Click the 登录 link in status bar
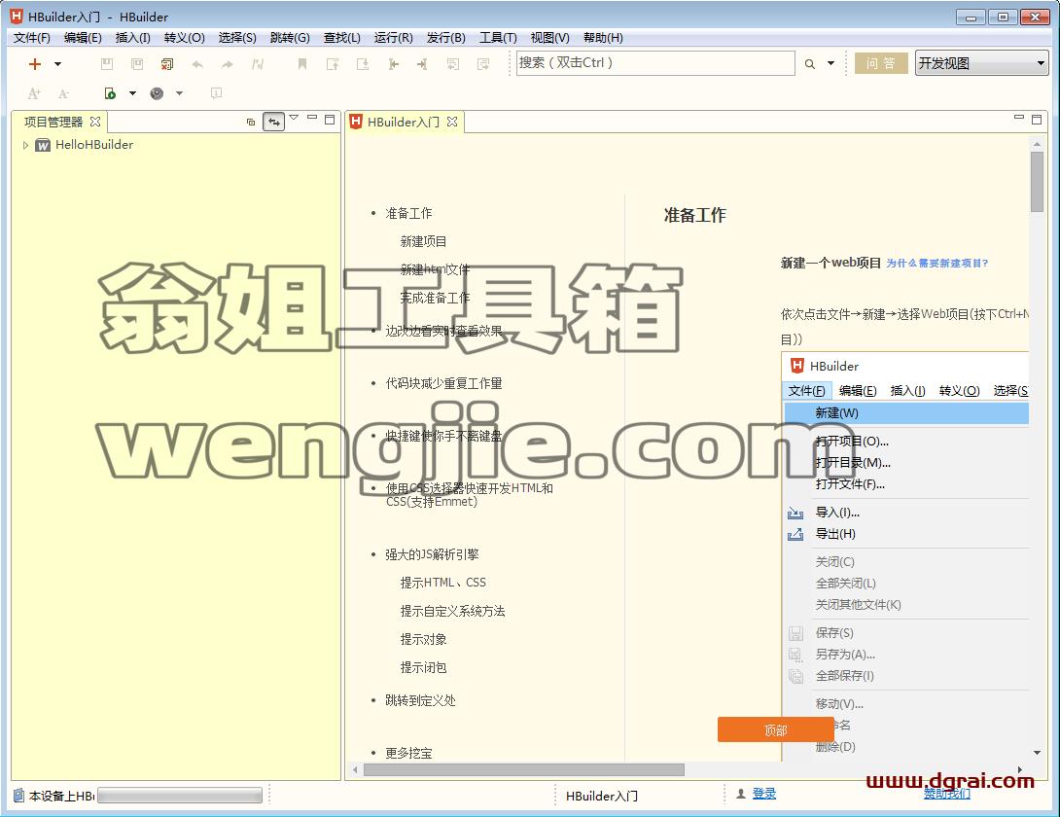Viewport: 1060px width, 817px height. coord(764,794)
